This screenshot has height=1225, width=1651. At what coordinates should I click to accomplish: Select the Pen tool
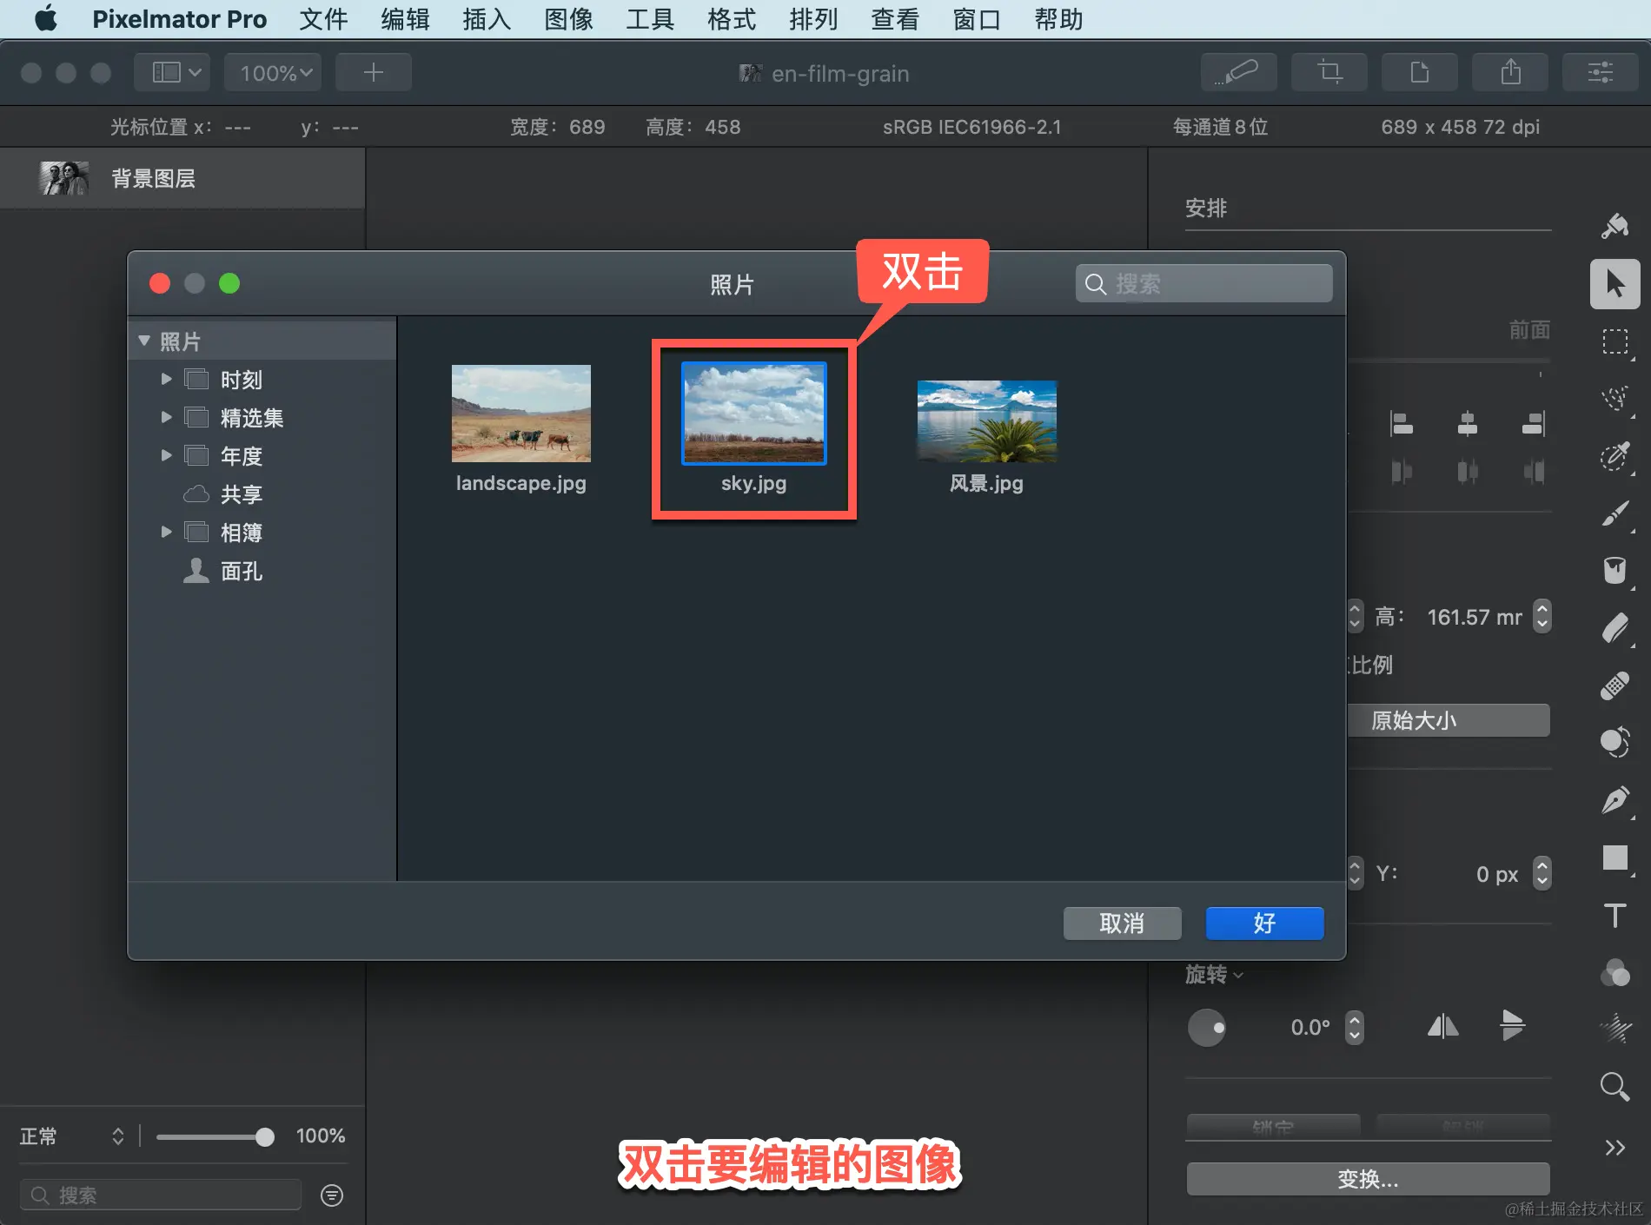[1615, 800]
